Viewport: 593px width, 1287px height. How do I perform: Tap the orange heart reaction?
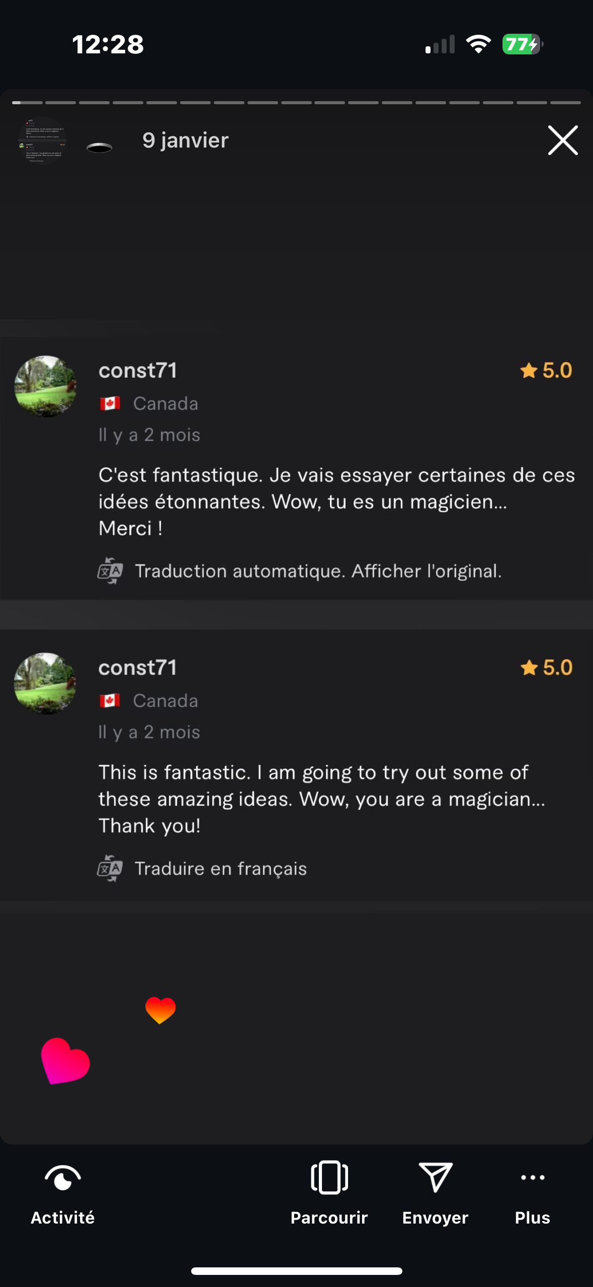click(x=160, y=1010)
